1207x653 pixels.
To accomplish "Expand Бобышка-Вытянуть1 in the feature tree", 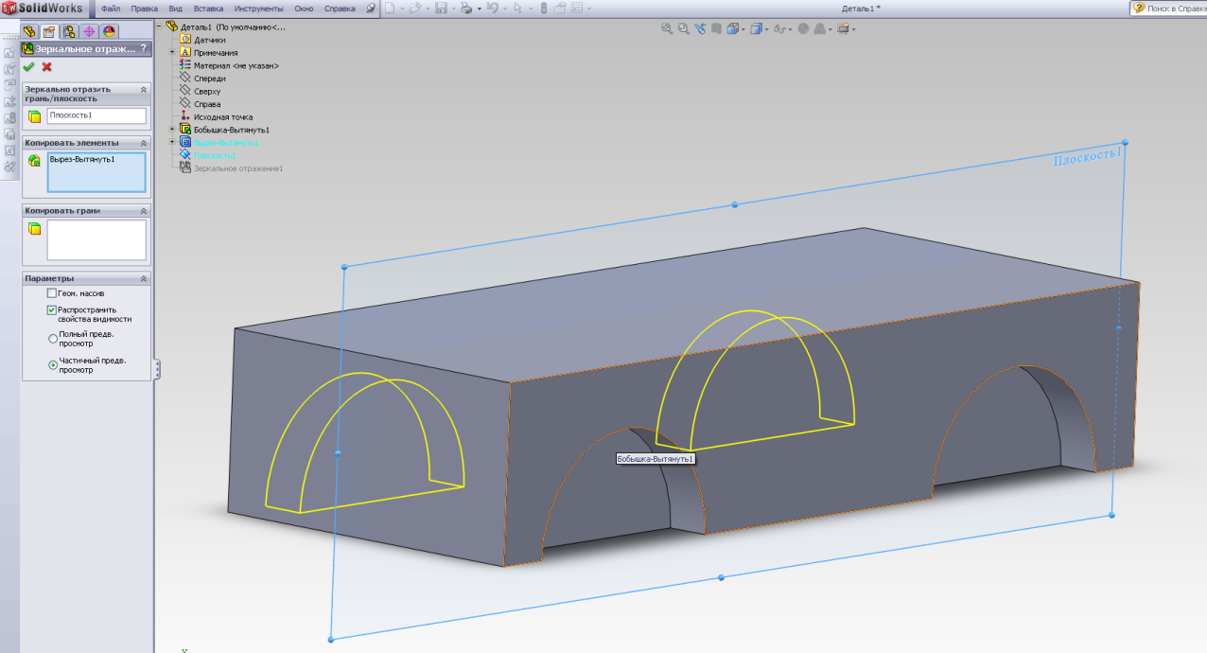I will click(x=172, y=130).
